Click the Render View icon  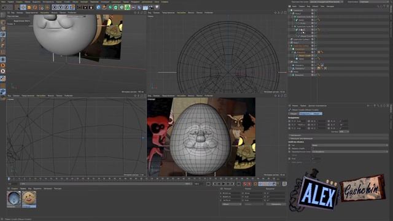pos(79,7)
